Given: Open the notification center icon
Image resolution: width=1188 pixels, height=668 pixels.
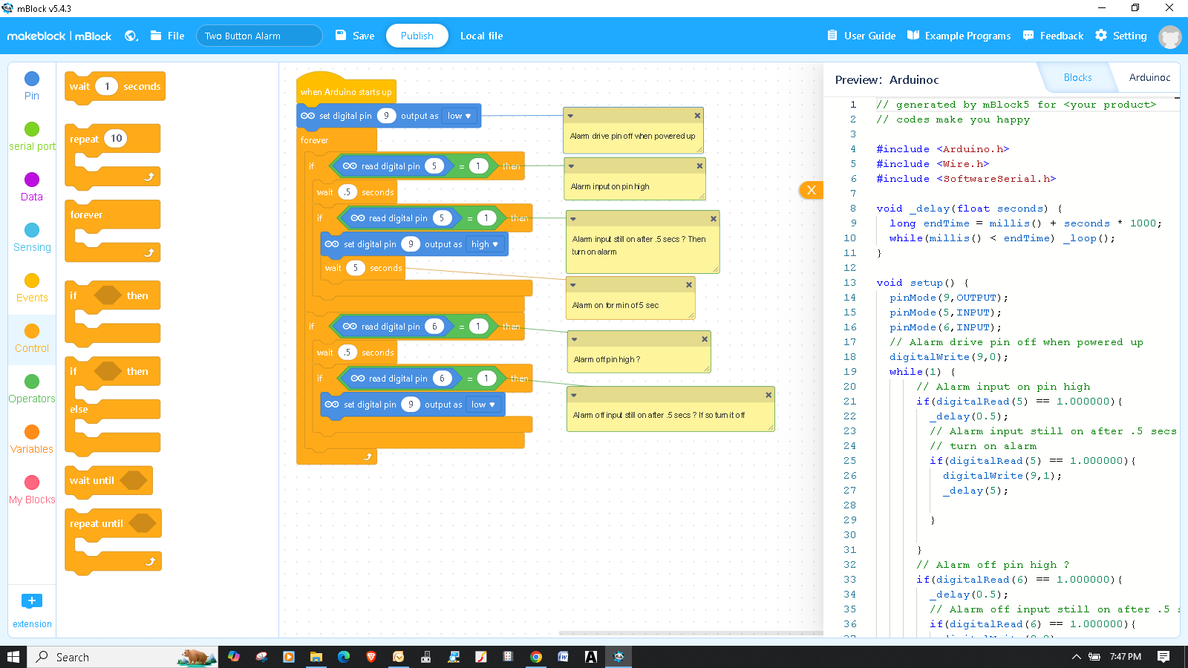Looking at the screenshot, I should point(1163,657).
